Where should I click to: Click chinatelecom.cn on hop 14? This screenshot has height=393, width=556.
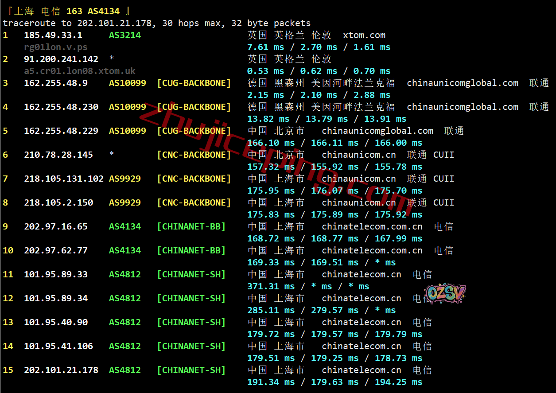[362, 346]
